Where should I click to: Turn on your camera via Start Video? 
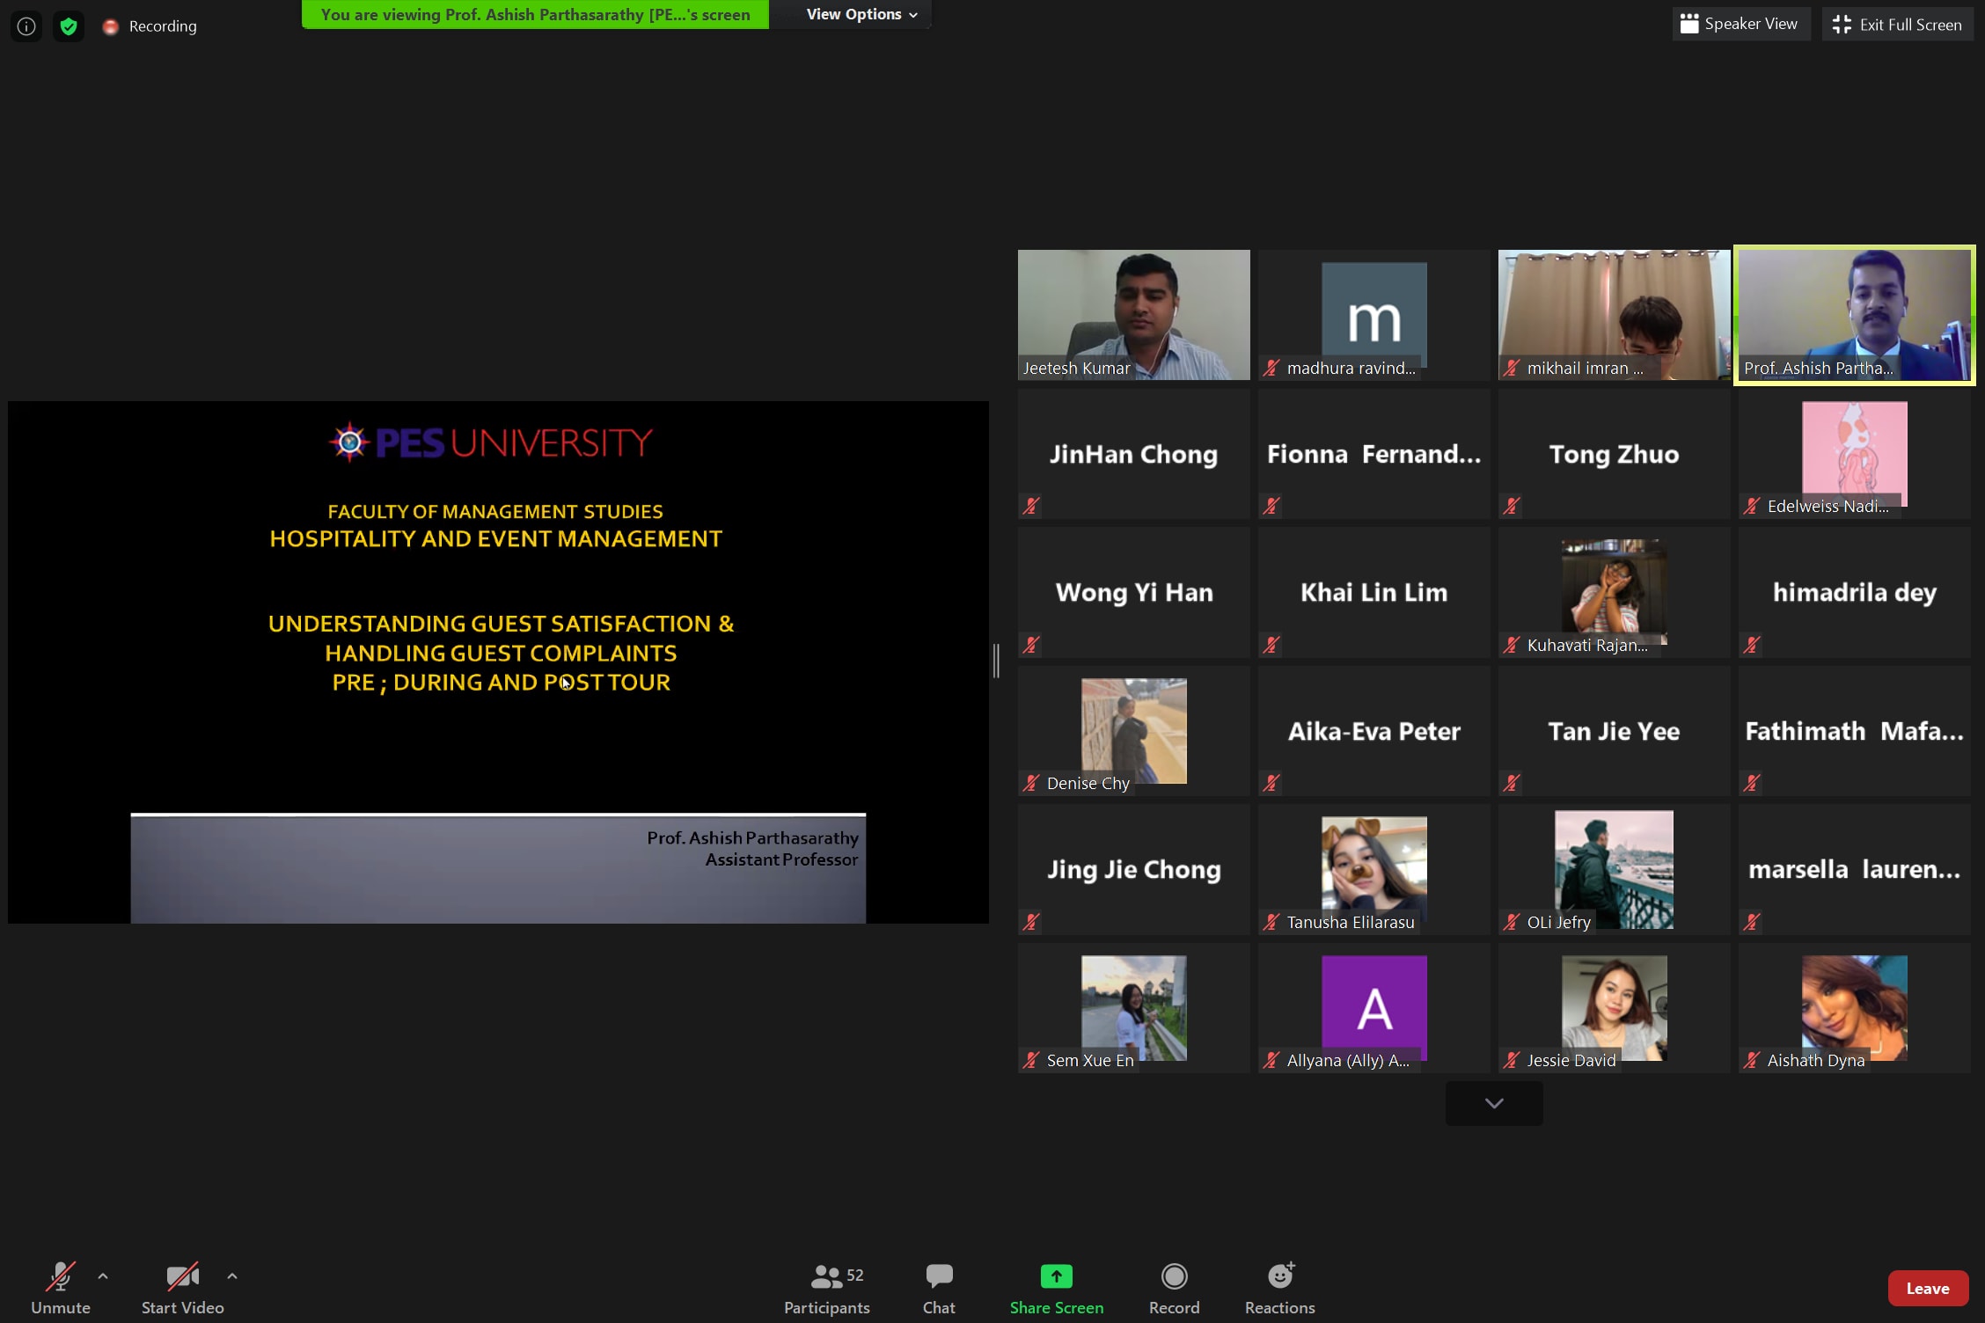coord(182,1287)
